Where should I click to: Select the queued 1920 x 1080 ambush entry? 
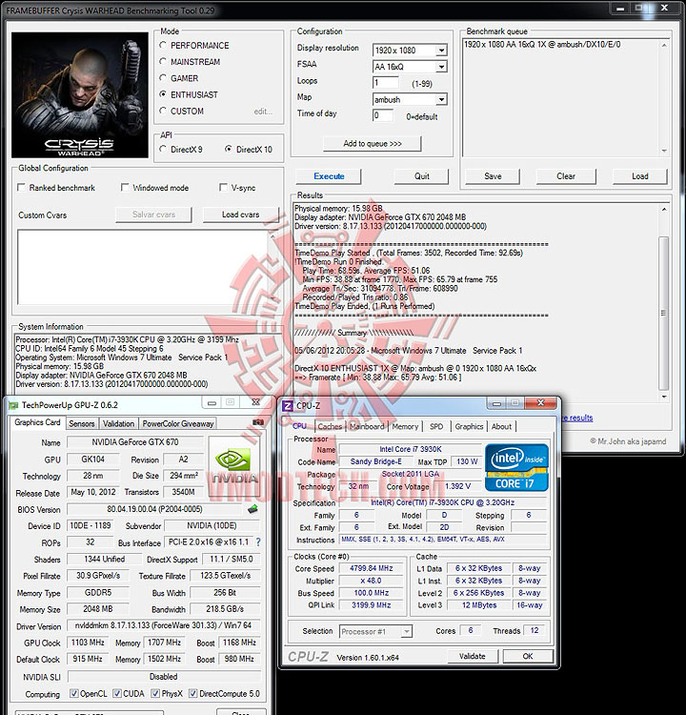click(x=542, y=45)
